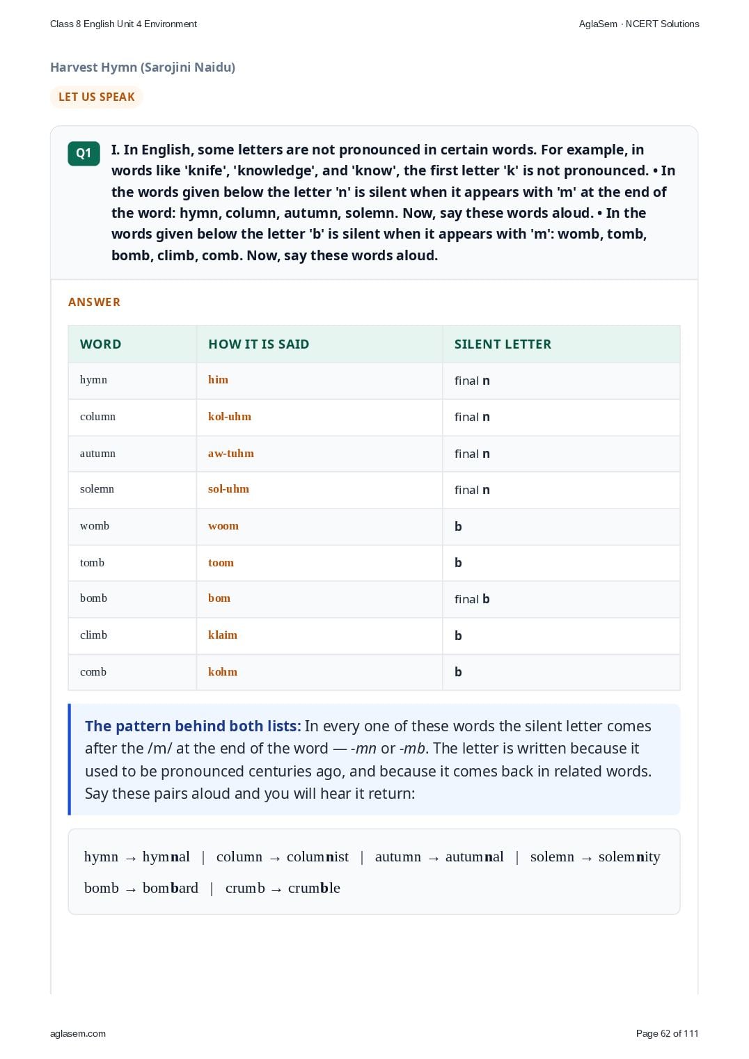Click the 'final b' entry for bomb
Screen dimensions: 749x1059
point(472,599)
